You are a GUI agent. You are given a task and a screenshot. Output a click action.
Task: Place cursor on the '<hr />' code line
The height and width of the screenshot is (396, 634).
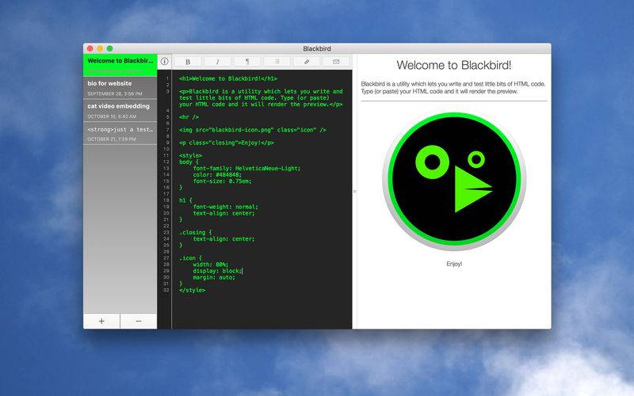(189, 117)
